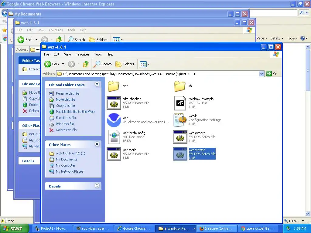Click the address path field in front window
The height and width of the screenshot is (233, 311).
pos(158,74)
